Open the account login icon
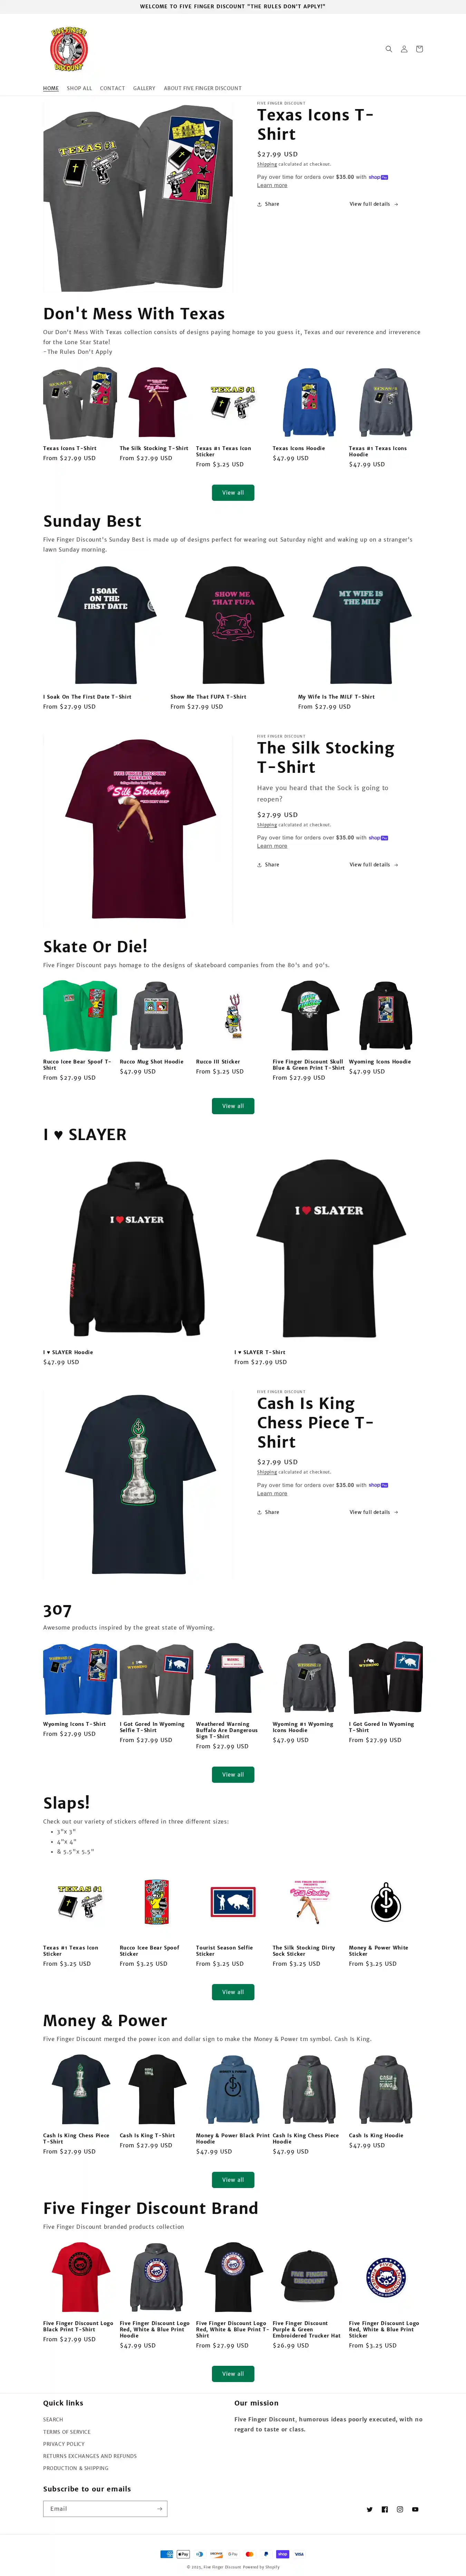 pyautogui.click(x=404, y=49)
